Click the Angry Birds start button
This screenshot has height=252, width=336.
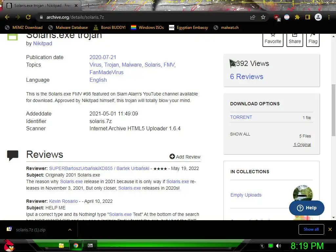point(9,245)
